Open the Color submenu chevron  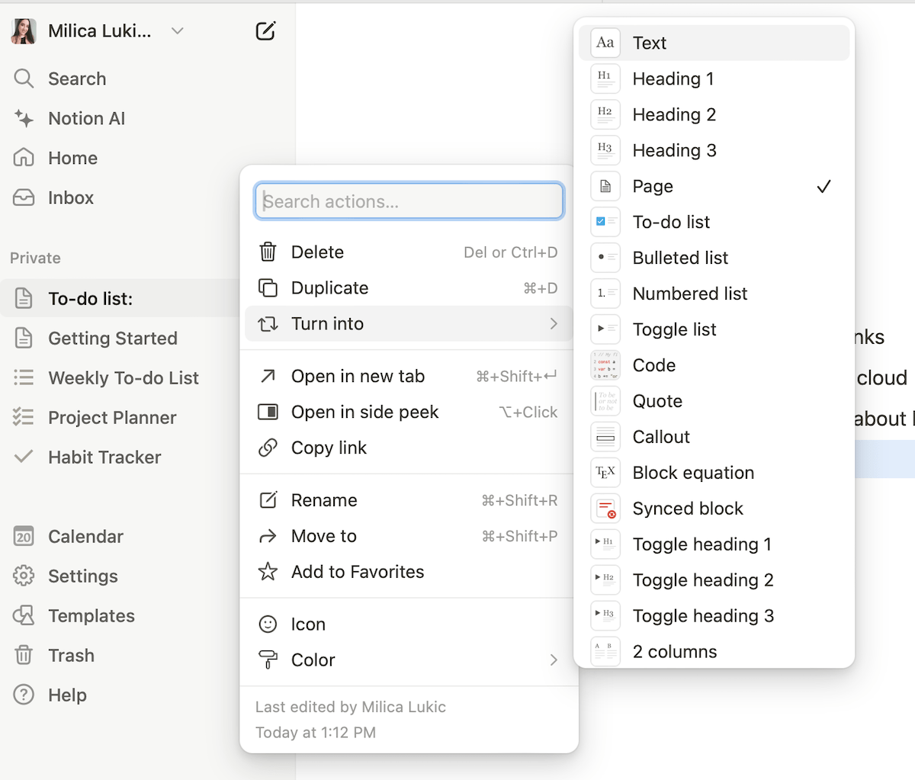pos(554,660)
